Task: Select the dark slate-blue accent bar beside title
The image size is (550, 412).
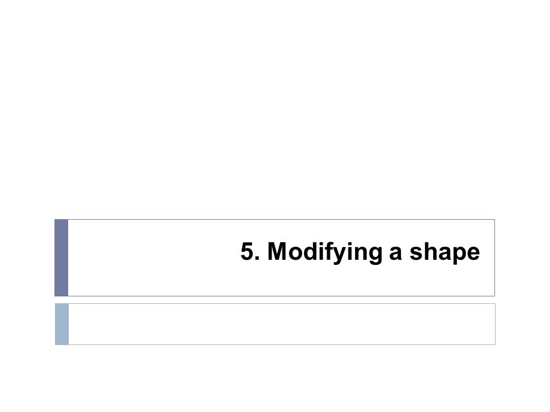Action: click(61, 258)
